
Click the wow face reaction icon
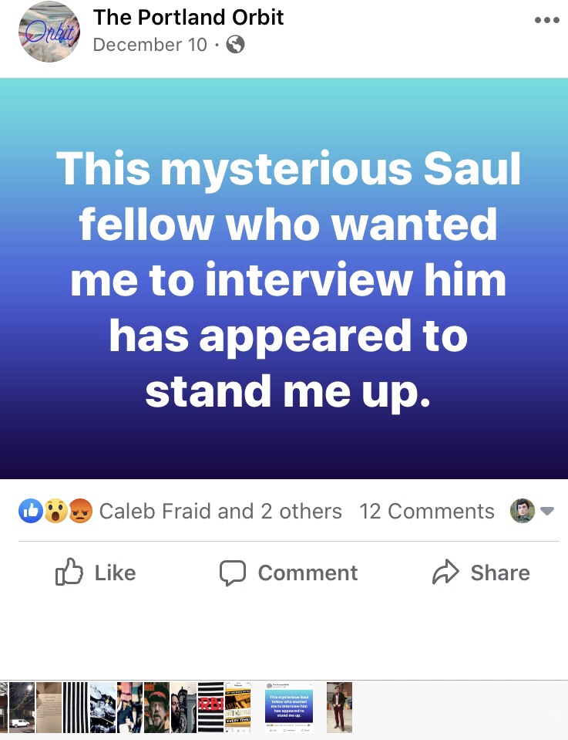pos(55,511)
